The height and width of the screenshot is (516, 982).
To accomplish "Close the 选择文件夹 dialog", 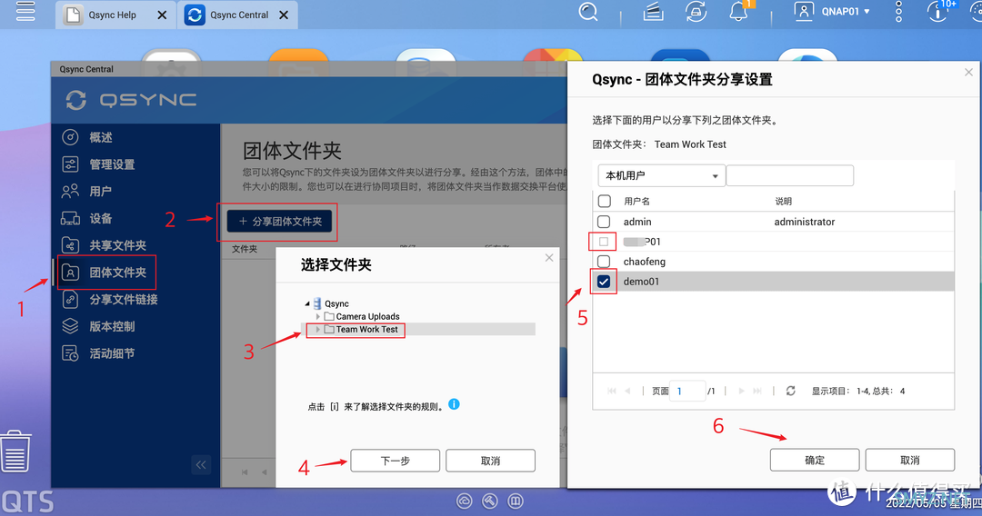I will click(x=549, y=258).
